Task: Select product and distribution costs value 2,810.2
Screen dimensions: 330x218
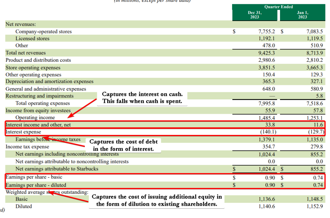Action: [x=315, y=60]
